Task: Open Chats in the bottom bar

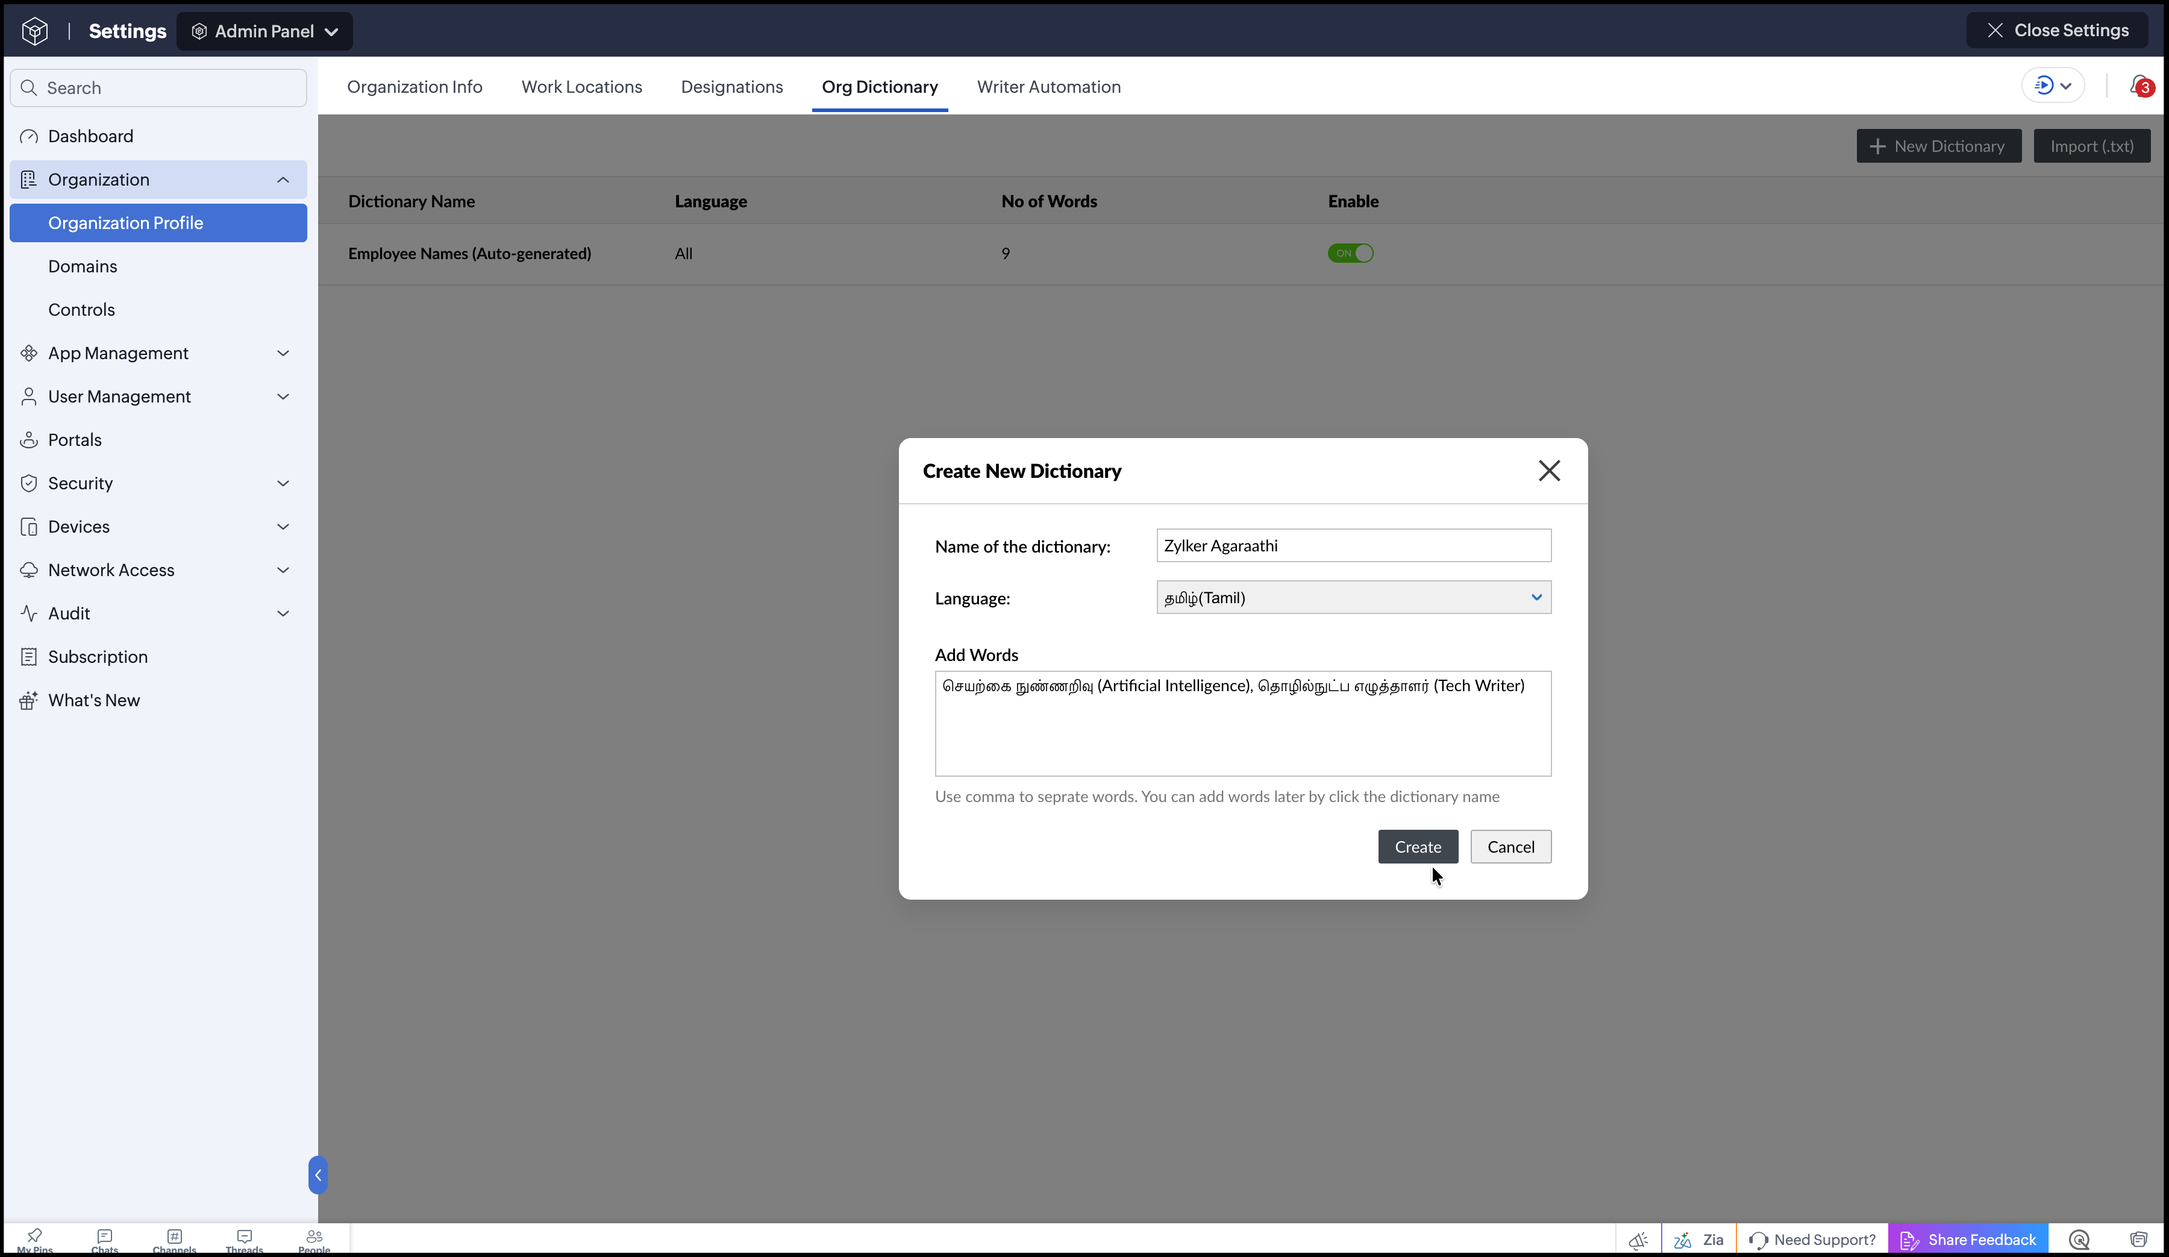Action: pyautogui.click(x=104, y=1241)
